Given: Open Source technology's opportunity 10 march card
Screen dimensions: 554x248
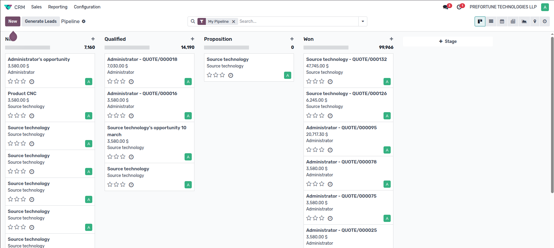Looking at the screenshot, I should pos(150,142).
